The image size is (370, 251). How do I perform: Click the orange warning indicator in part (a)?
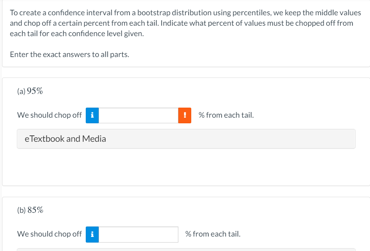(184, 115)
